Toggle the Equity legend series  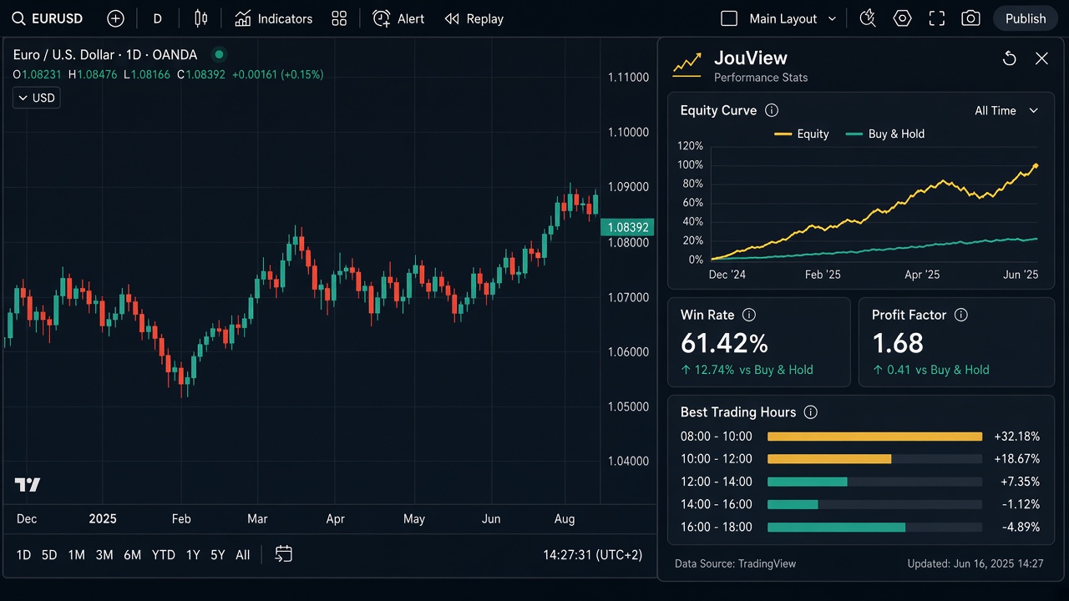tap(802, 134)
